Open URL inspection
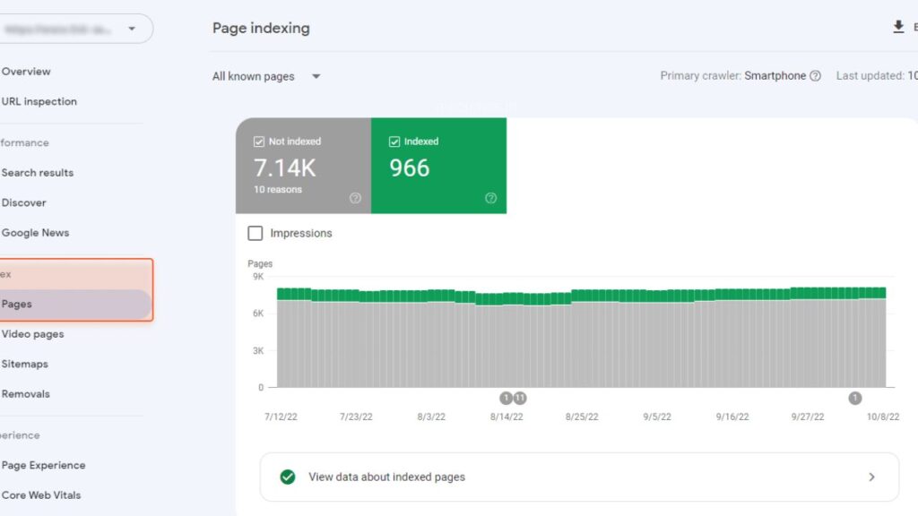Screen dimensions: 918x516 point(39,101)
